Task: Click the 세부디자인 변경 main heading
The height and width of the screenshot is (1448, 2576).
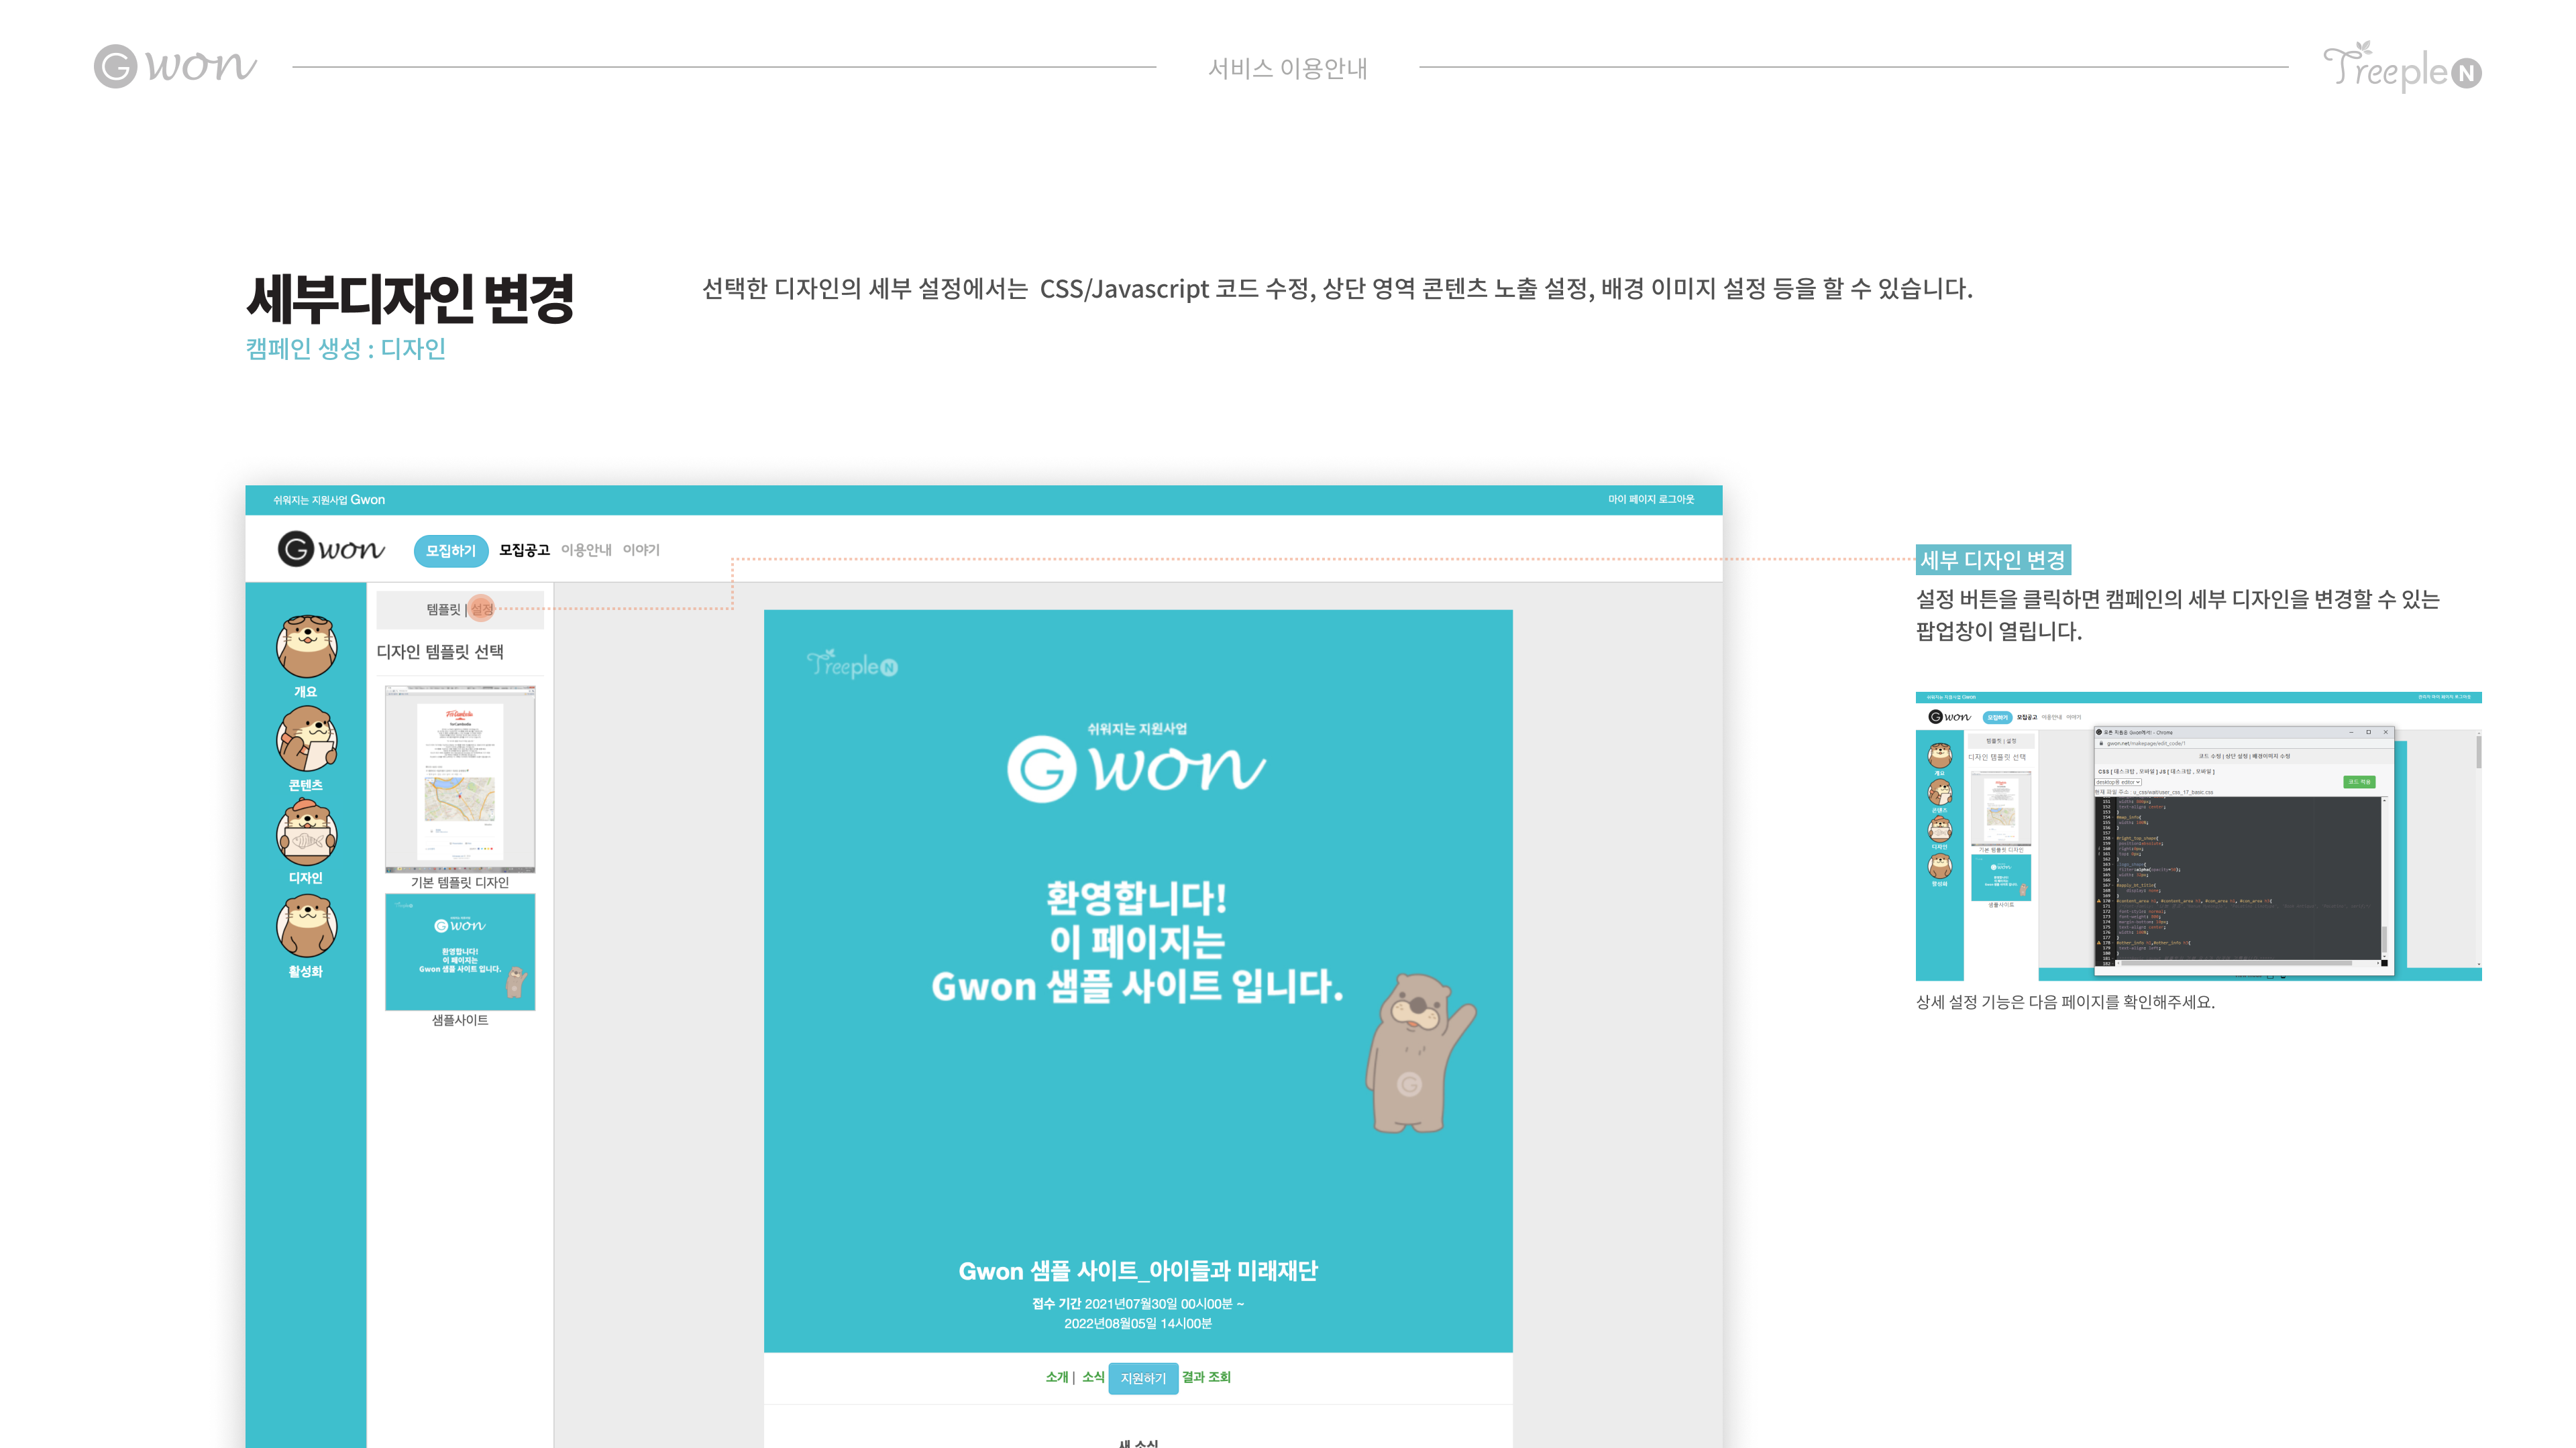Action: 410,298
